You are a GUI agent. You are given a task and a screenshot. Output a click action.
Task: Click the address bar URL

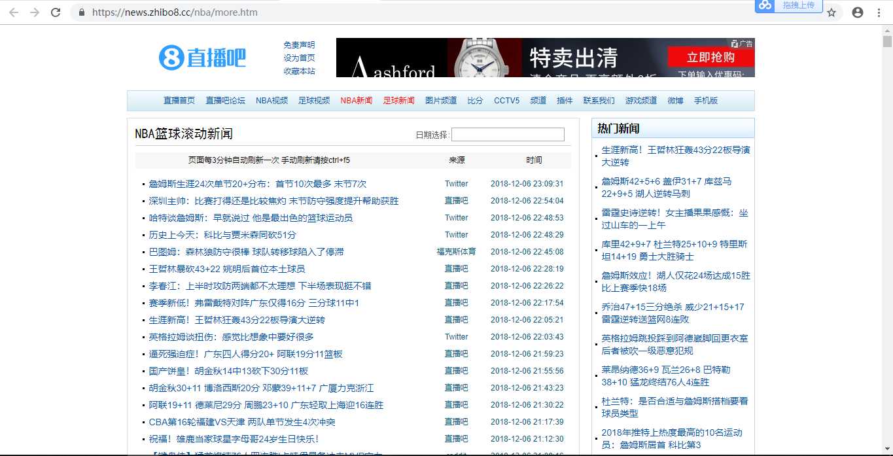click(175, 12)
